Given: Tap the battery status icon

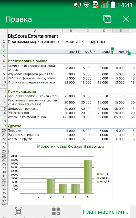Looking at the screenshot, I should 113,5.
